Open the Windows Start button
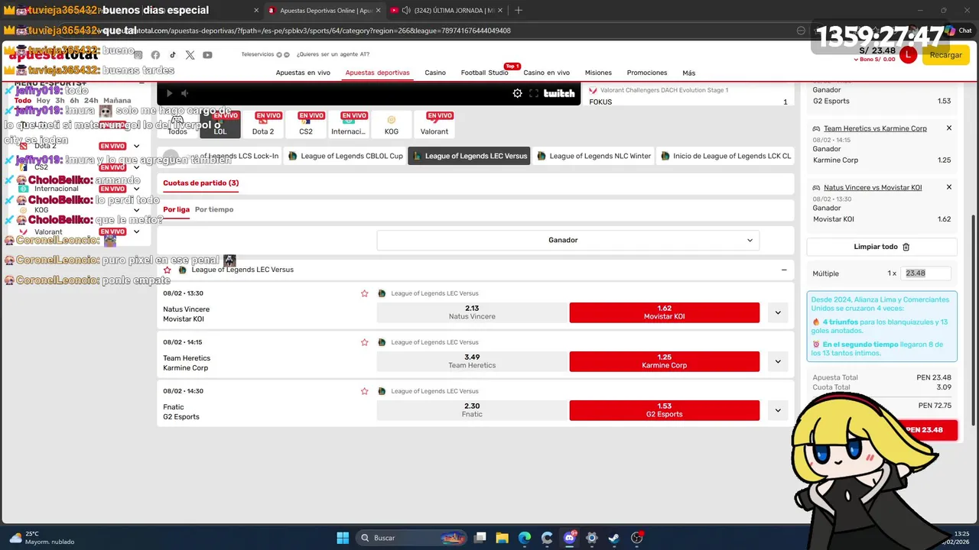Screen dimensions: 979x550 [343, 538]
